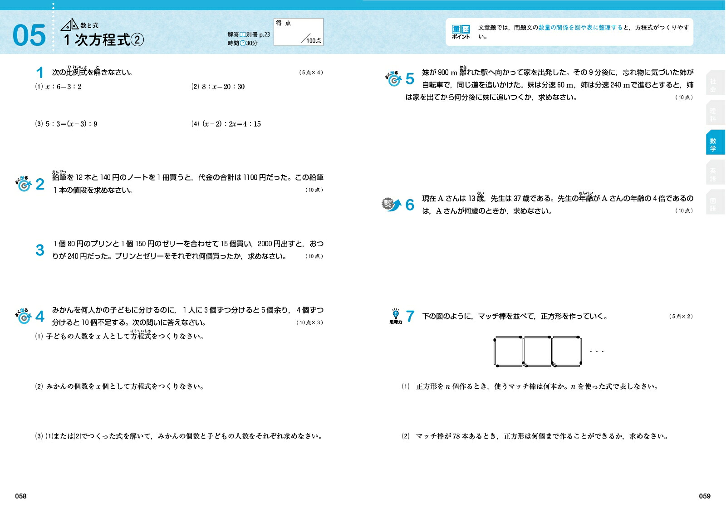Click the (5点×2) score note at question 7
Viewport: 726px width, 513px height.
(x=681, y=317)
